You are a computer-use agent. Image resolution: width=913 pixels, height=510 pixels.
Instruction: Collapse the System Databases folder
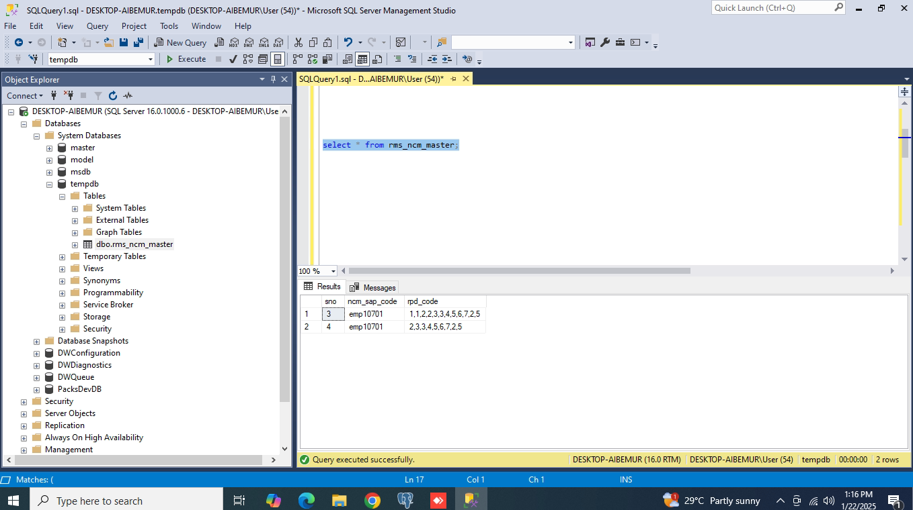[37, 136]
